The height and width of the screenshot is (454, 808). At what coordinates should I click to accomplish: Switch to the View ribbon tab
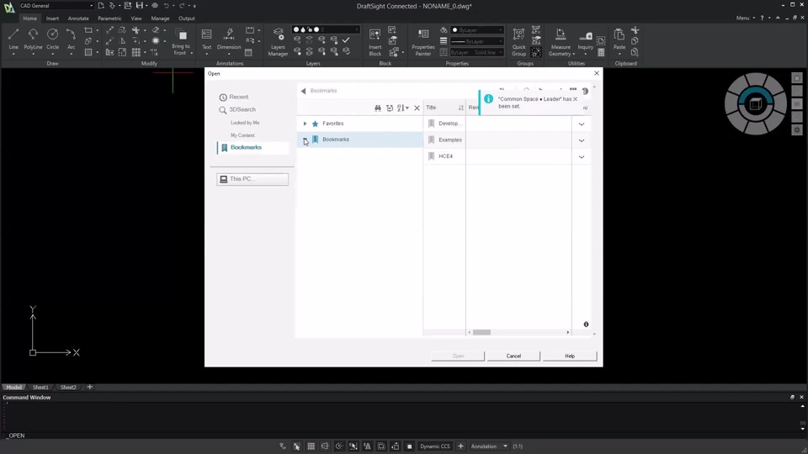136,18
